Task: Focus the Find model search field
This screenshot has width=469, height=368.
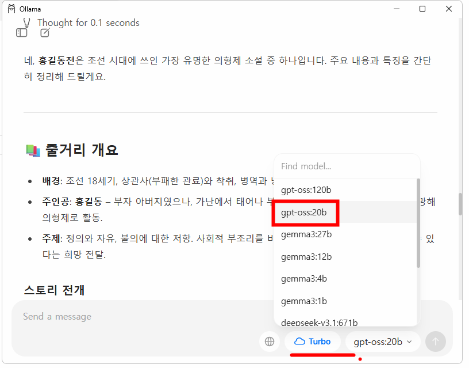Action: pyautogui.click(x=347, y=166)
